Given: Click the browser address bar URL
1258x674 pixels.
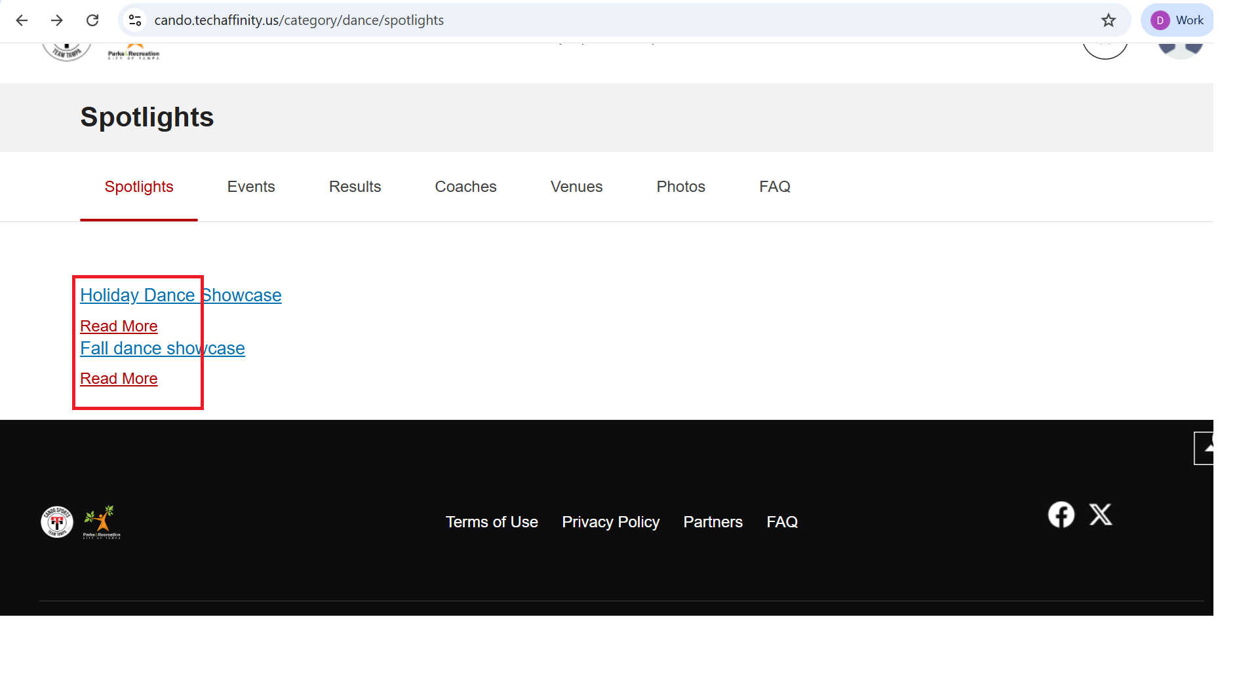Looking at the screenshot, I should (299, 20).
